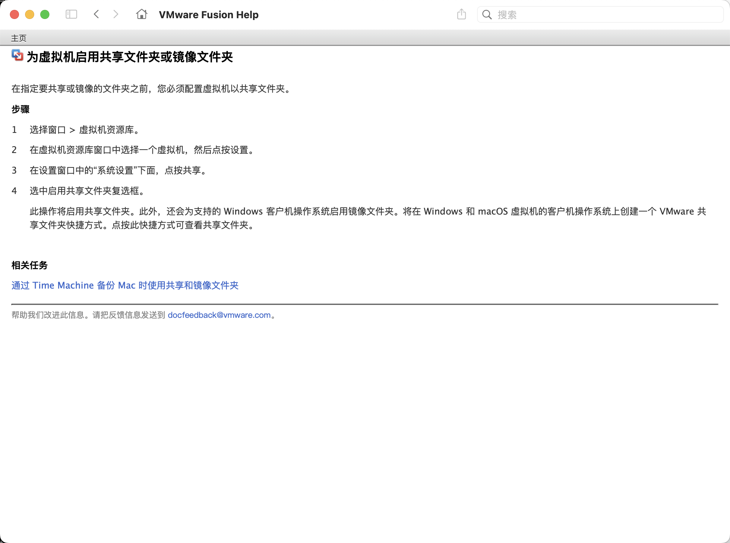The height and width of the screenshot is (543, 730).
Task: Click inside the 搜索 search field
Action: [608, 15]
